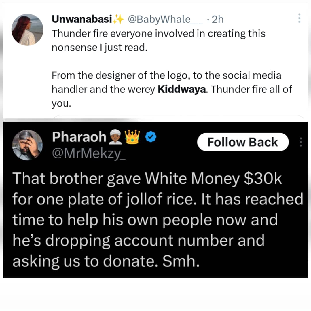Open more options beside Follow Back
Viewport: 311px width, 311px height.
301,142
